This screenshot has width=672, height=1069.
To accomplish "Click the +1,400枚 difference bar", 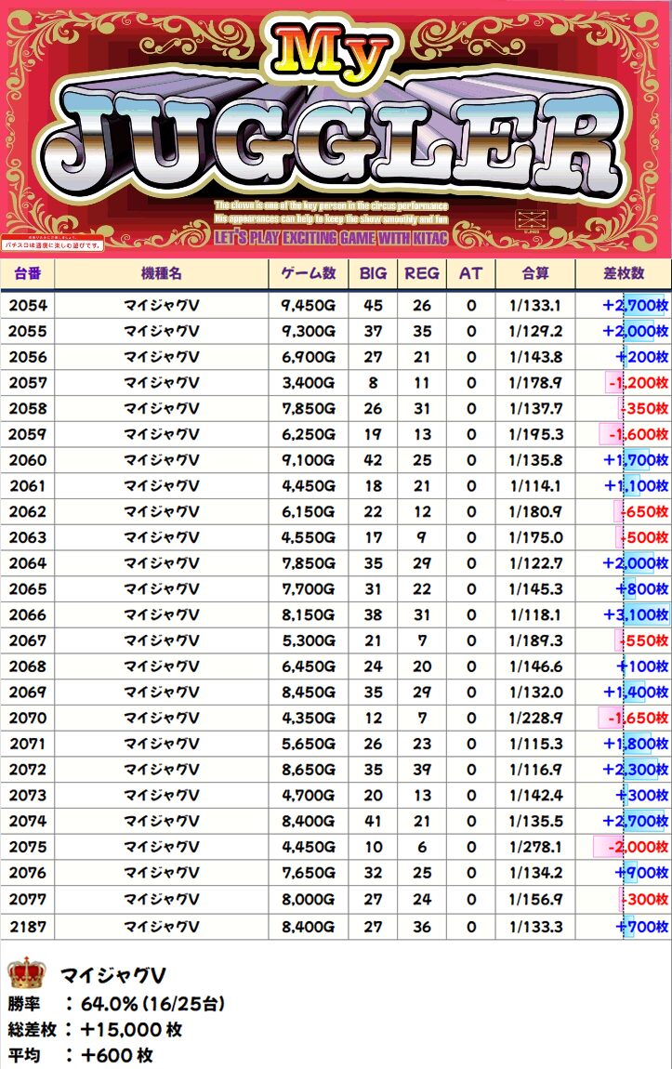I will 636,693.
